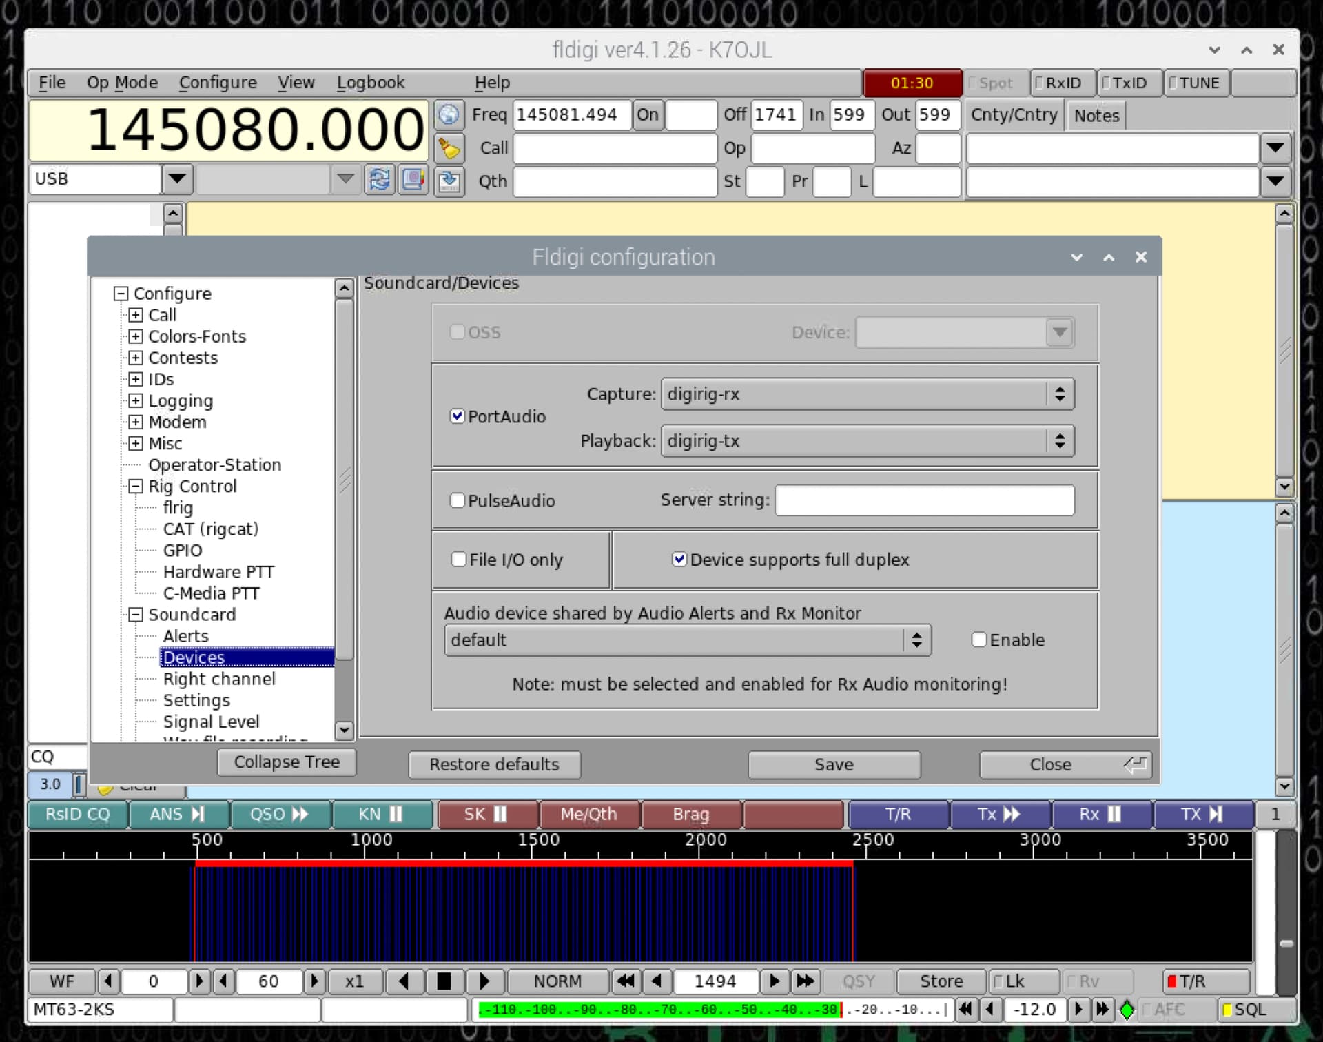Decrease waterfall upper level left of 0
The height and width of the screenshot is (1042, 1323).
coord(108,981)
